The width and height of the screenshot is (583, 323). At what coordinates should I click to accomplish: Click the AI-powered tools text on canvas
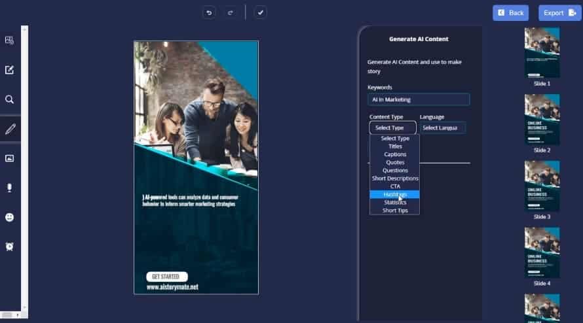191,201
